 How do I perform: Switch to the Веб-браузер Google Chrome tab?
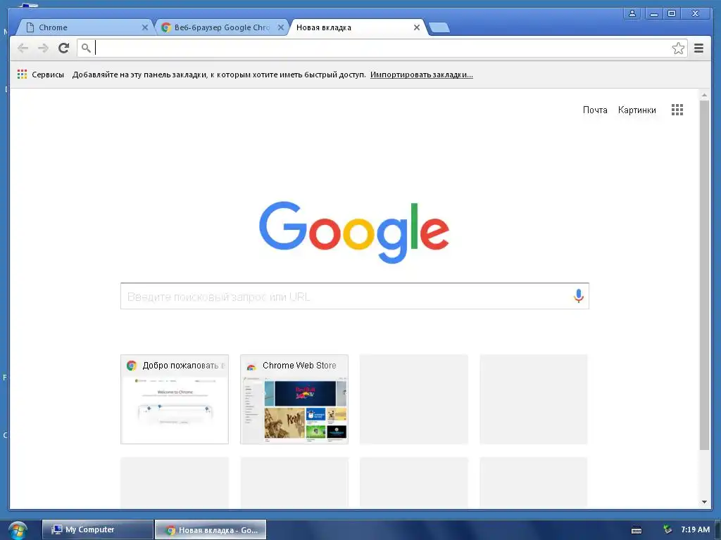223,27
